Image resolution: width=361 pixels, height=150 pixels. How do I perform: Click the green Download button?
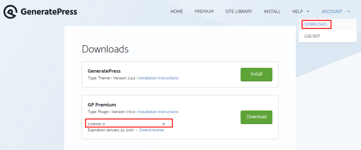coord(256,117)
